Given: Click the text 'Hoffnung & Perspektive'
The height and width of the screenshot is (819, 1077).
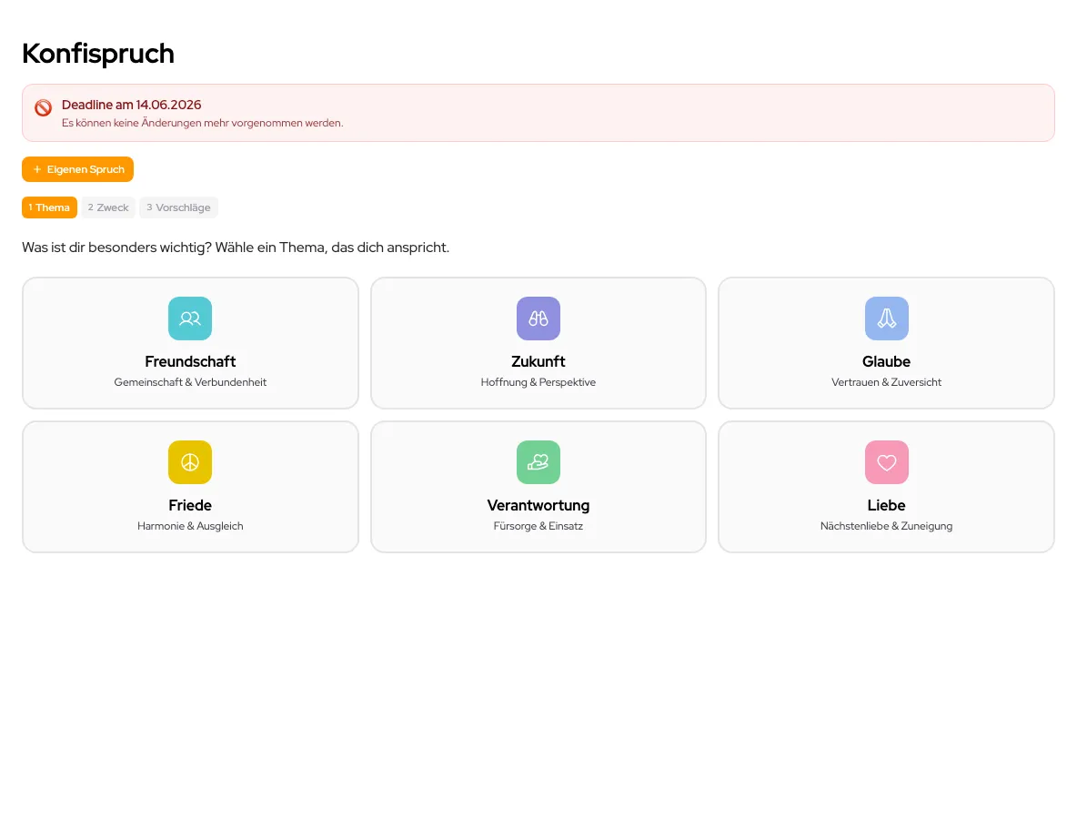Looking at the screenshot, I should (538, 382).
